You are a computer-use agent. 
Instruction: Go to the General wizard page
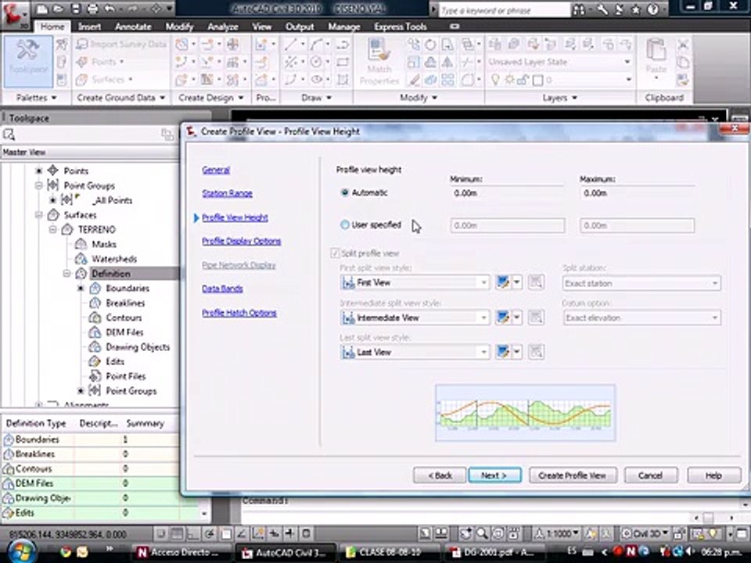pyautogui.click(x=216, y=170)
